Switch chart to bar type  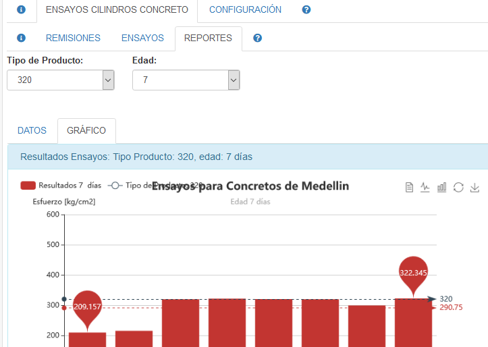(x=441, y=187)
